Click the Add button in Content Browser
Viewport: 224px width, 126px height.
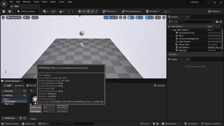coord(8,85)
